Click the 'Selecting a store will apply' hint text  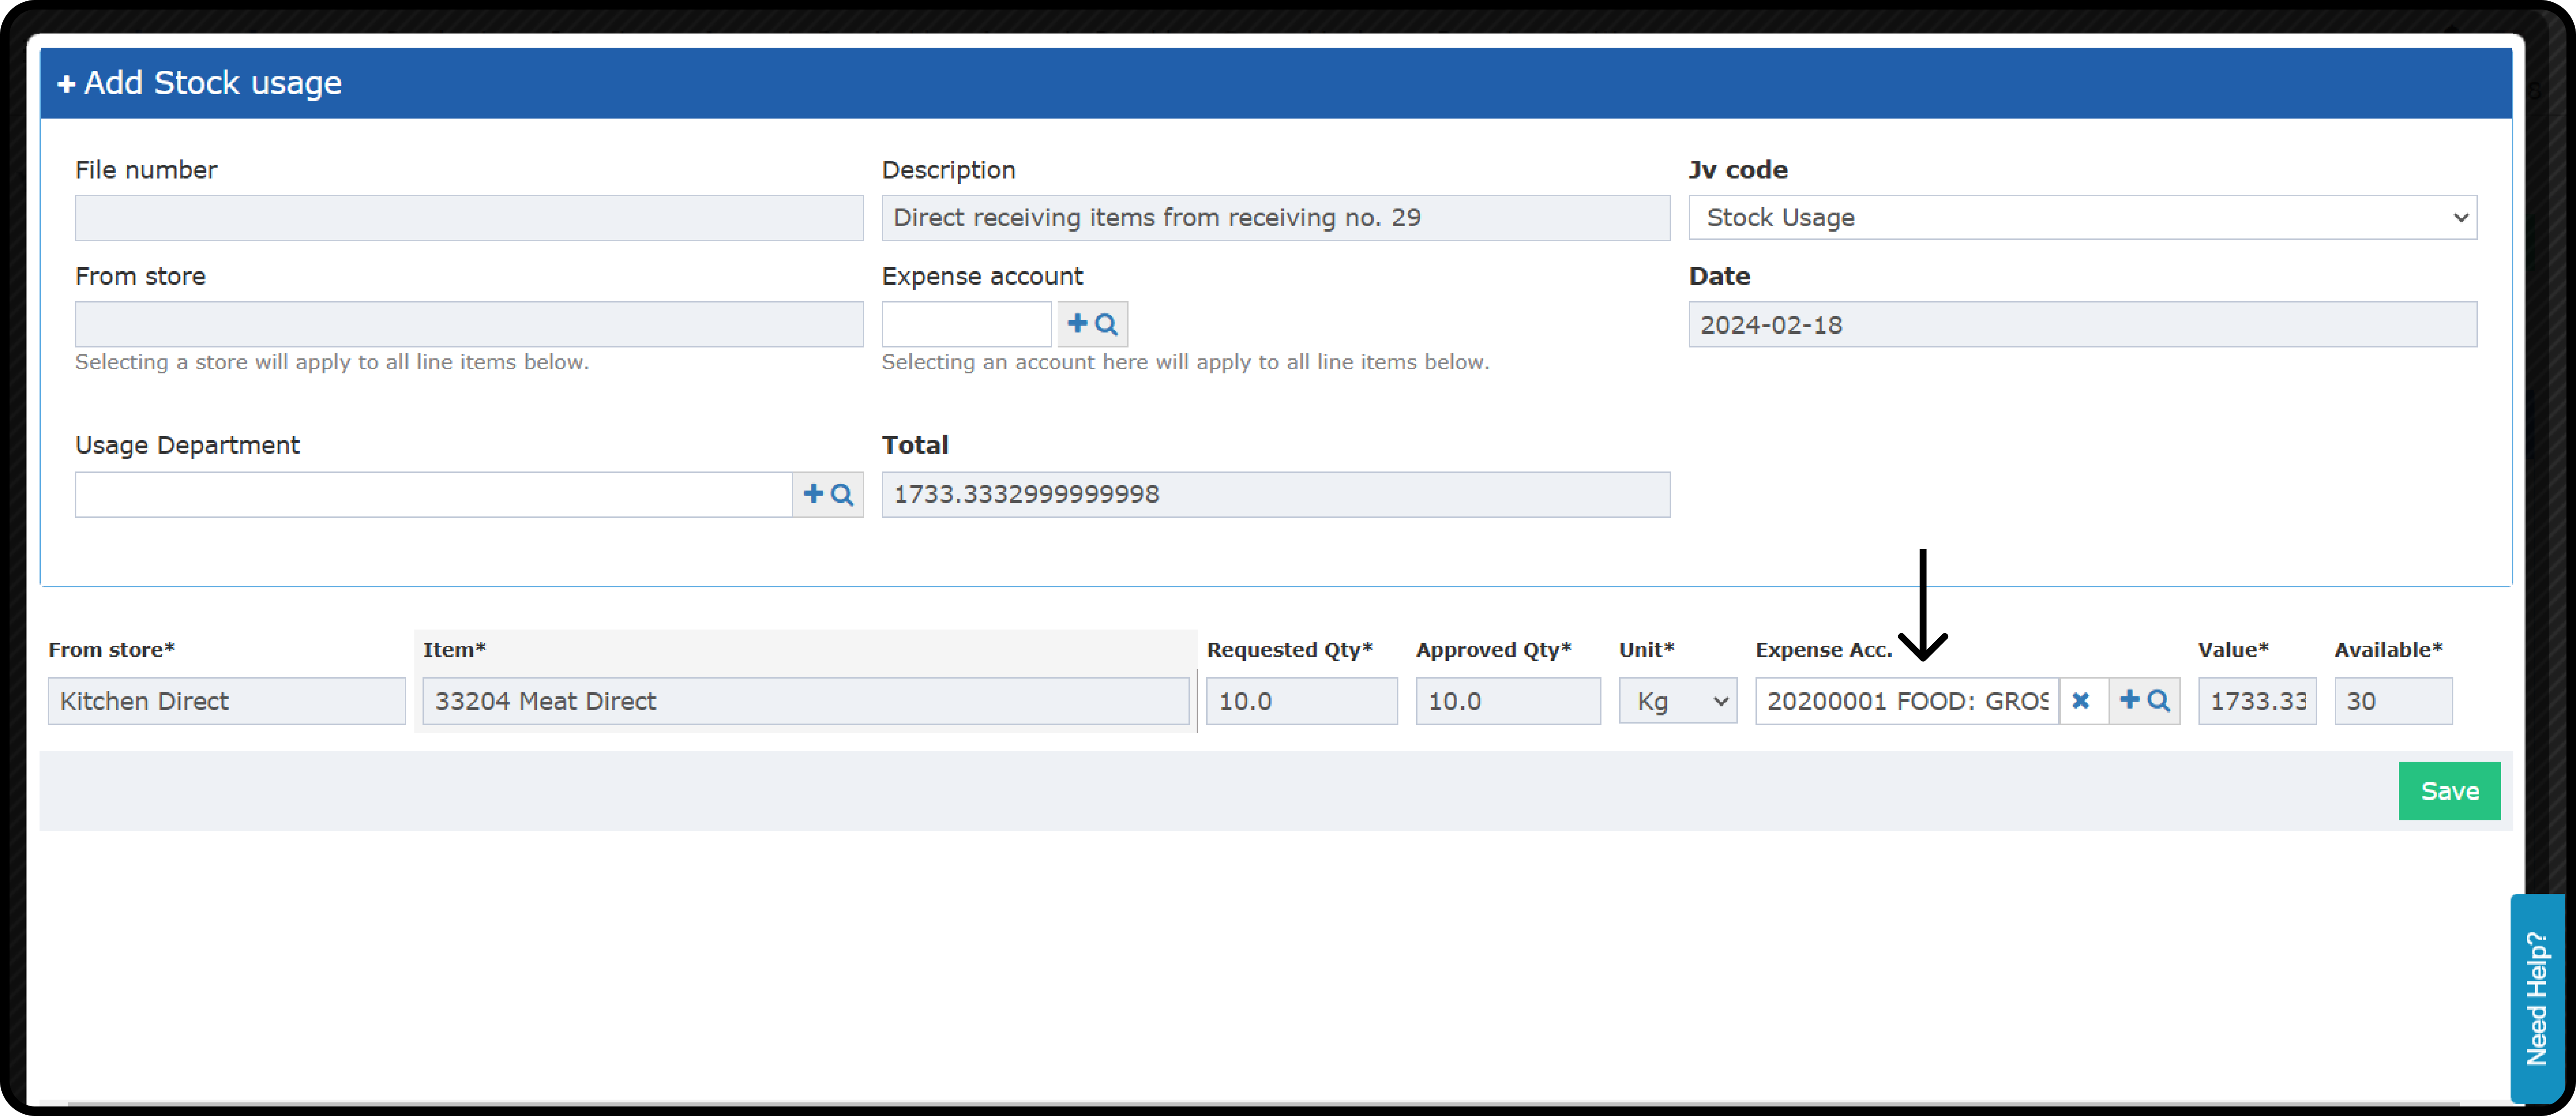(x=332, y=362)
